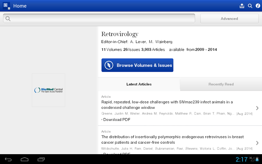This screenshot has height=164, width=262.
Task: Switch to the Latest Articles tab
Action: [x=139, y=84]
